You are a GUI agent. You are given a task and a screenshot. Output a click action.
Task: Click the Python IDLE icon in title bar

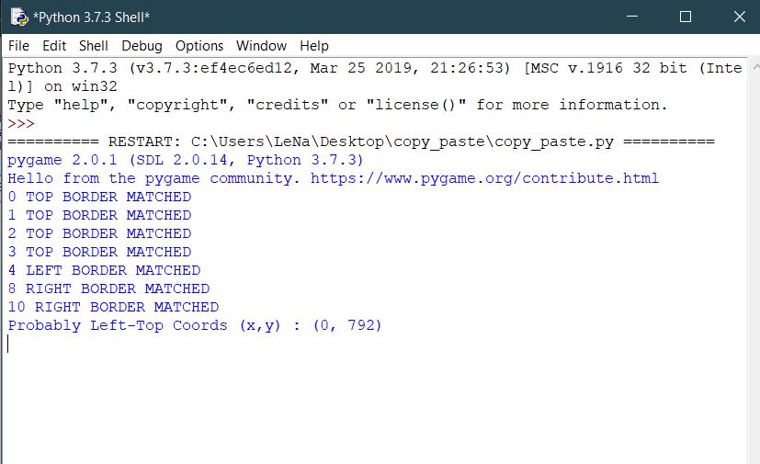click(x=17, y=17)
